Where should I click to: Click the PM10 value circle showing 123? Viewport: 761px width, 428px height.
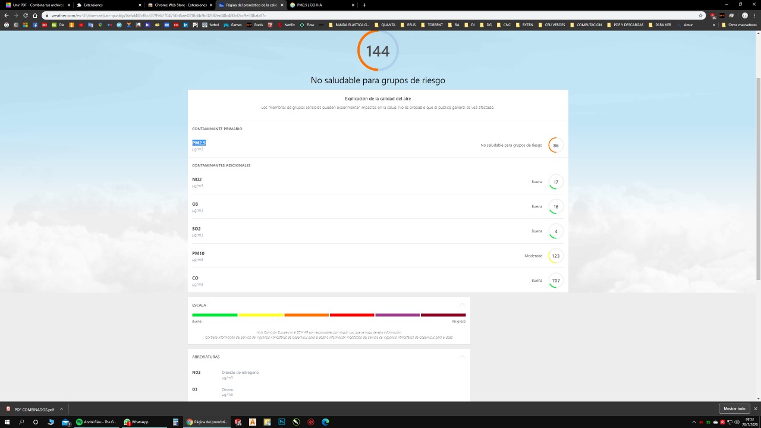click(x=555, y=256)
